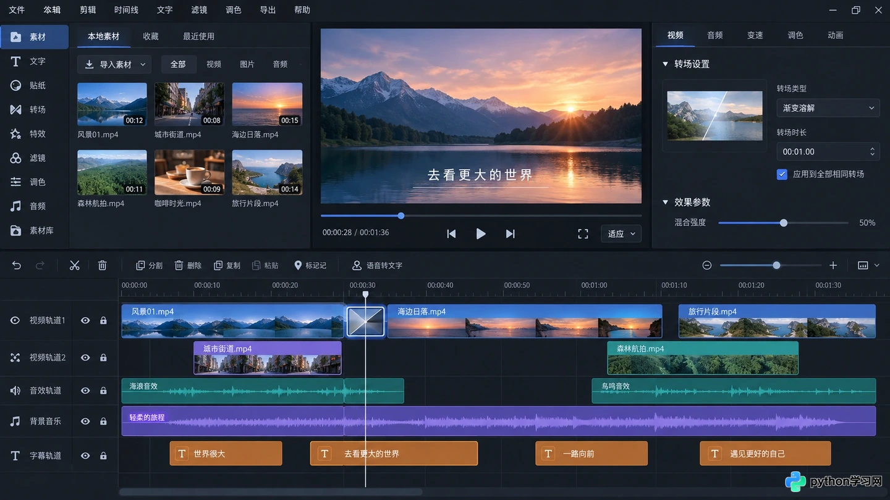The width and height of the screenshot is (890, 500).
Task: Lock the 视频轨道1 track
Action: [x=103, y=320]
